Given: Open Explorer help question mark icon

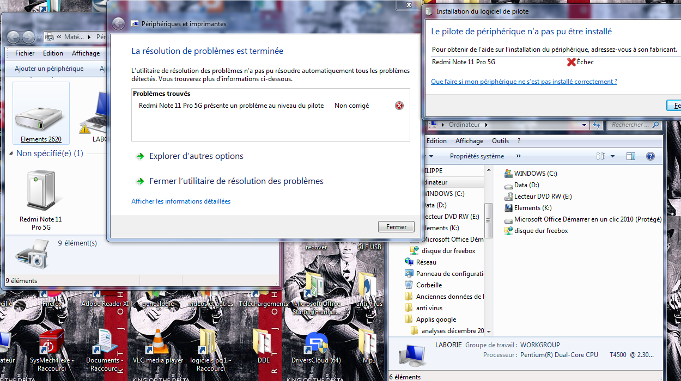Looking at the screenshot, I should [650, 156].
